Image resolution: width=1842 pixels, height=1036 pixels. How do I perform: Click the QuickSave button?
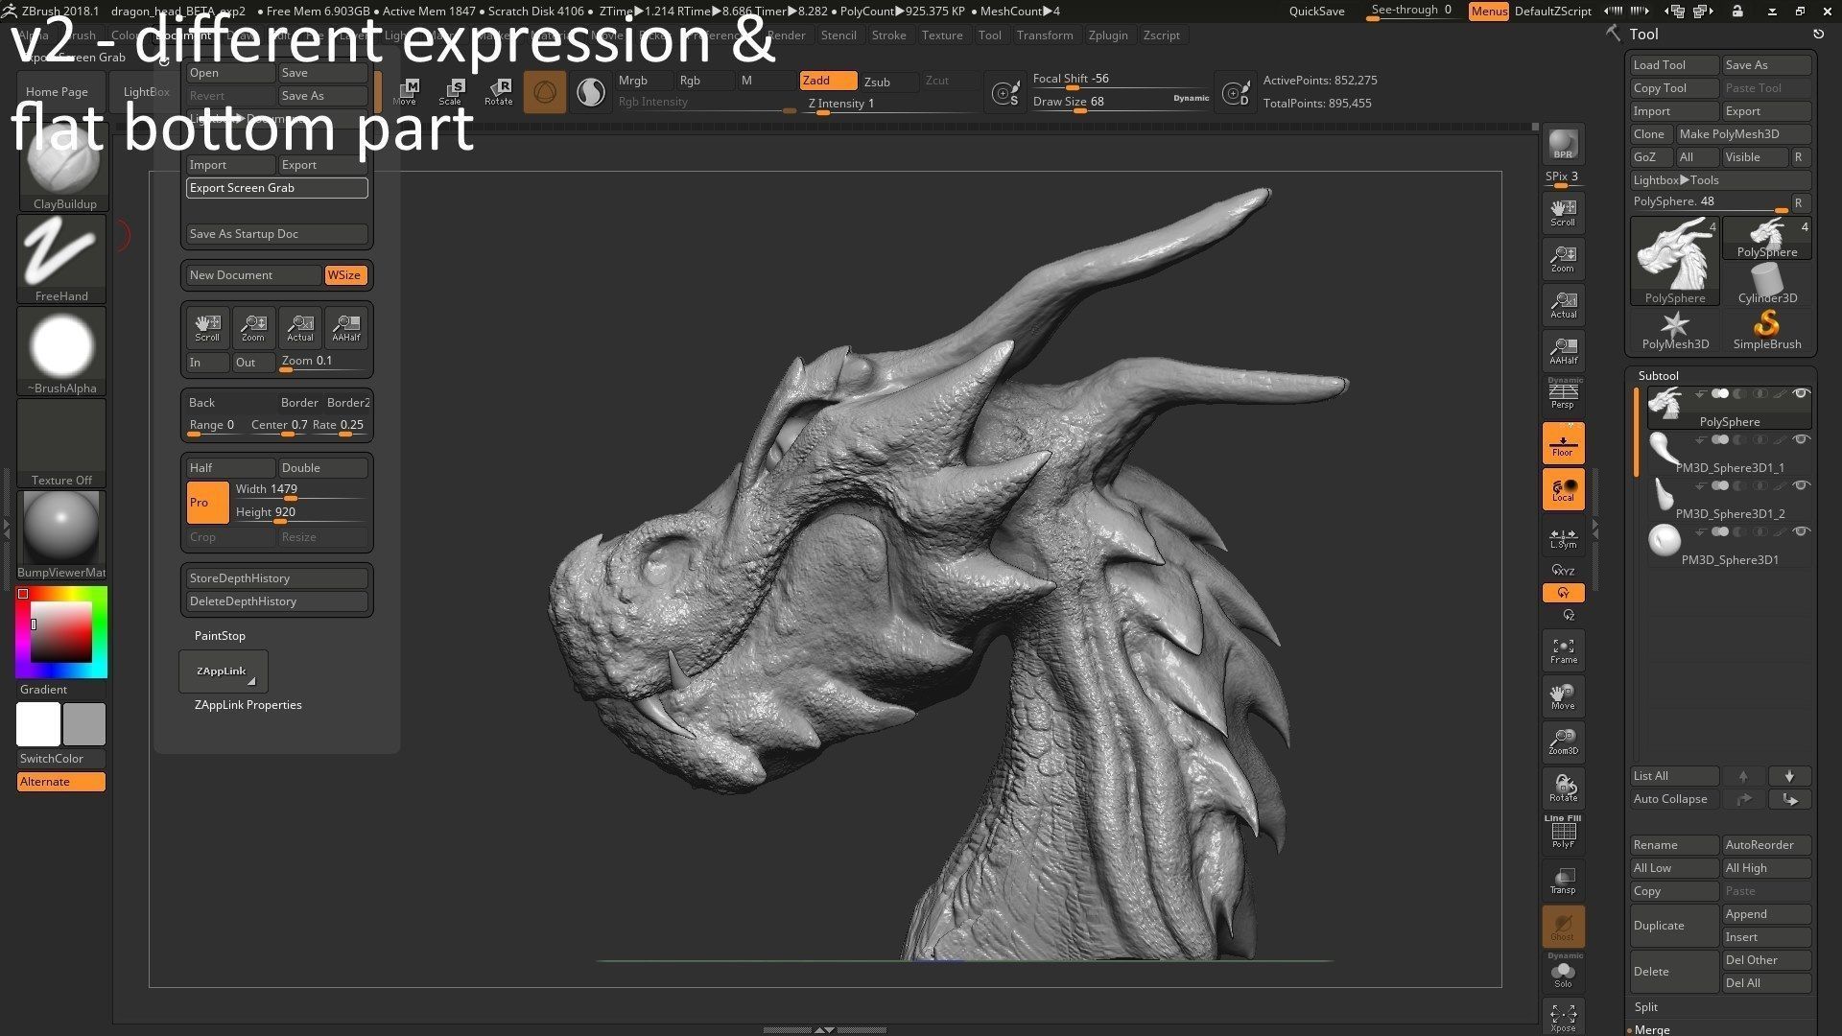1316,11
